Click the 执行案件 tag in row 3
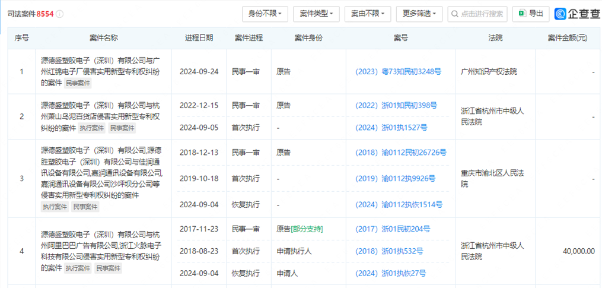 coord(55,207)
